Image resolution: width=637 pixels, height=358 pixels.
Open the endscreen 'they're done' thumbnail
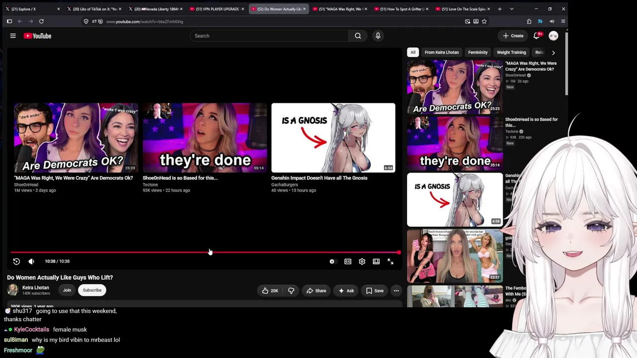[205, 138]
